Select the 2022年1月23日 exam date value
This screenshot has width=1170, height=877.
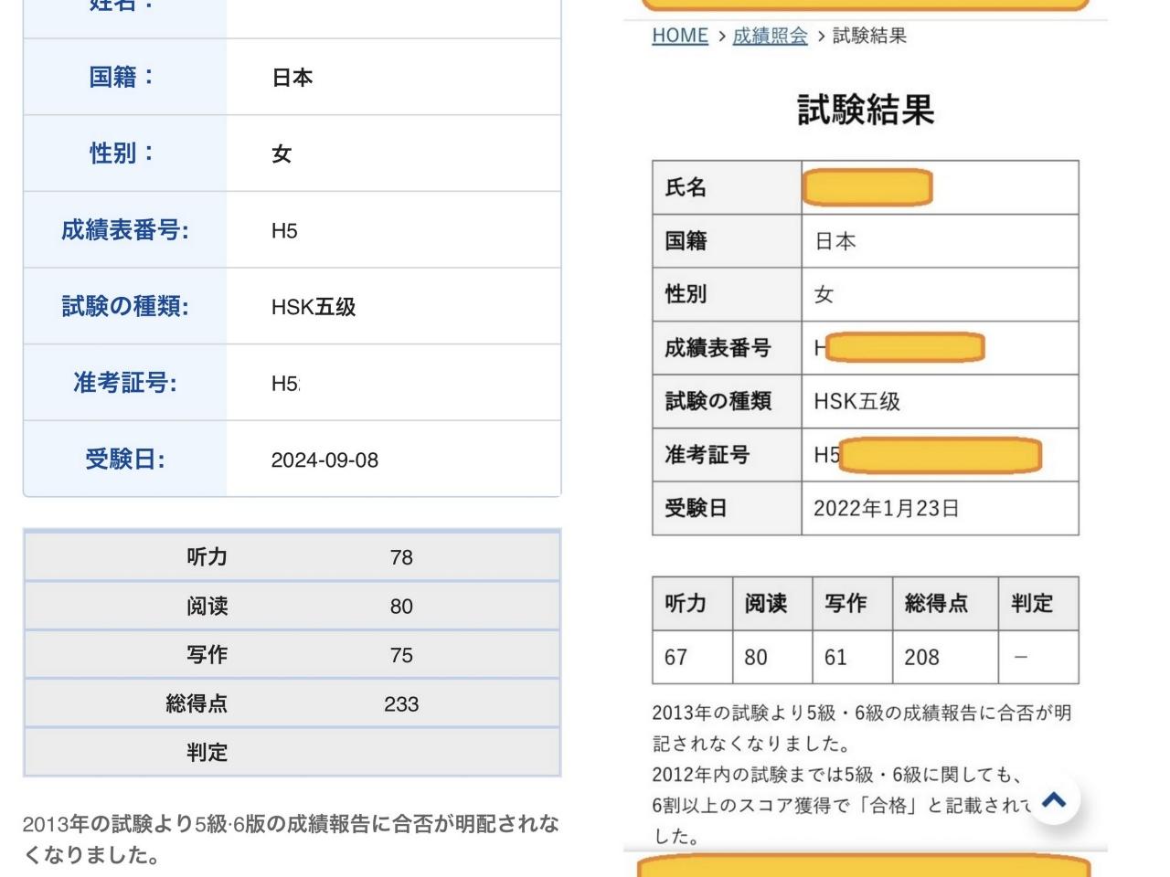click(x=886, y=508)
